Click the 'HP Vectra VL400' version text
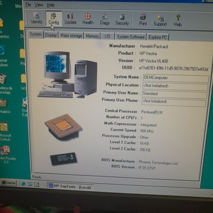The width and height of the screenshot is (213, 213). pyautogui.click(x=153, y=61)
